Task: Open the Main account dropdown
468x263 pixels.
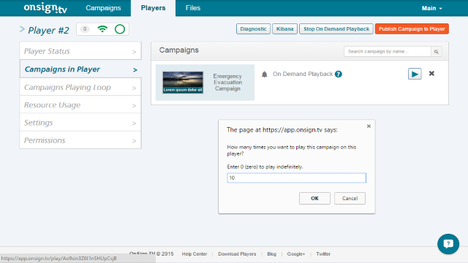Action: tap(431, 8)
